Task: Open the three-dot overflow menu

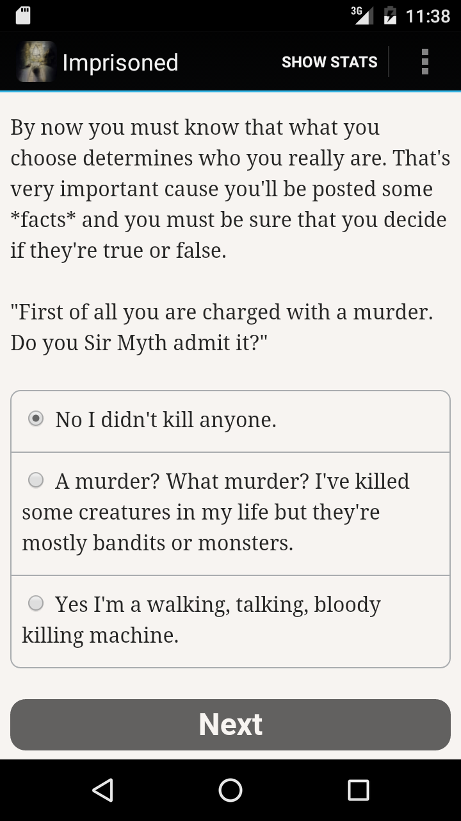Action: coord(425,62)
